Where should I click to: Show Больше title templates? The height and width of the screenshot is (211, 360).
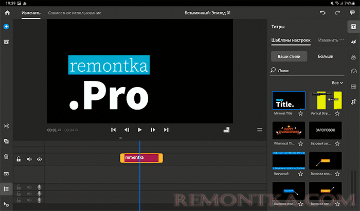(x=326, y=56)
